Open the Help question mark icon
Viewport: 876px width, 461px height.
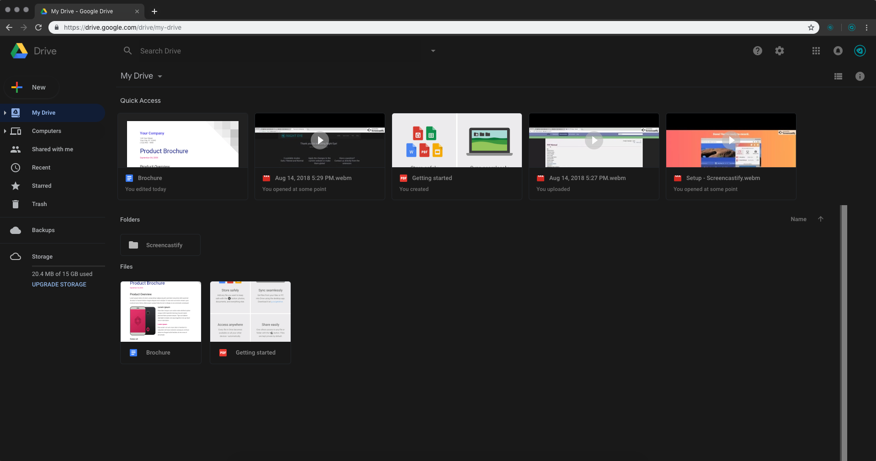tap(758, 51)
